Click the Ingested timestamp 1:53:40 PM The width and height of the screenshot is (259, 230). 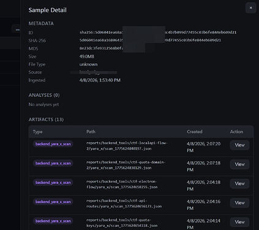pyautogui.click(x=100, y=80)
